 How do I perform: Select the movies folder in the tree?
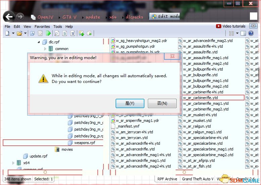67,149
